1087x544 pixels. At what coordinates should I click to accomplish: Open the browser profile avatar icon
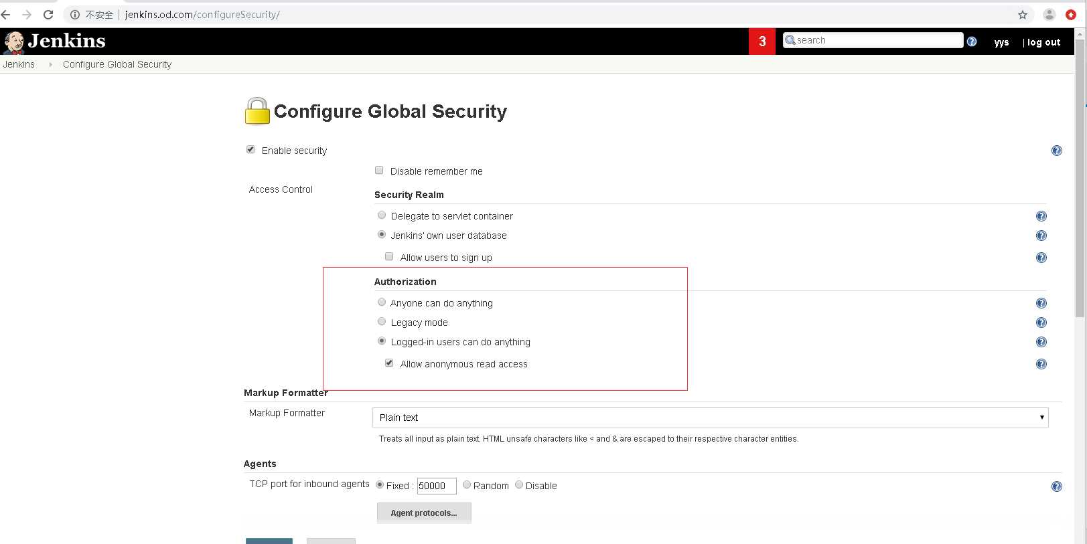click(x=1049, y=15)
